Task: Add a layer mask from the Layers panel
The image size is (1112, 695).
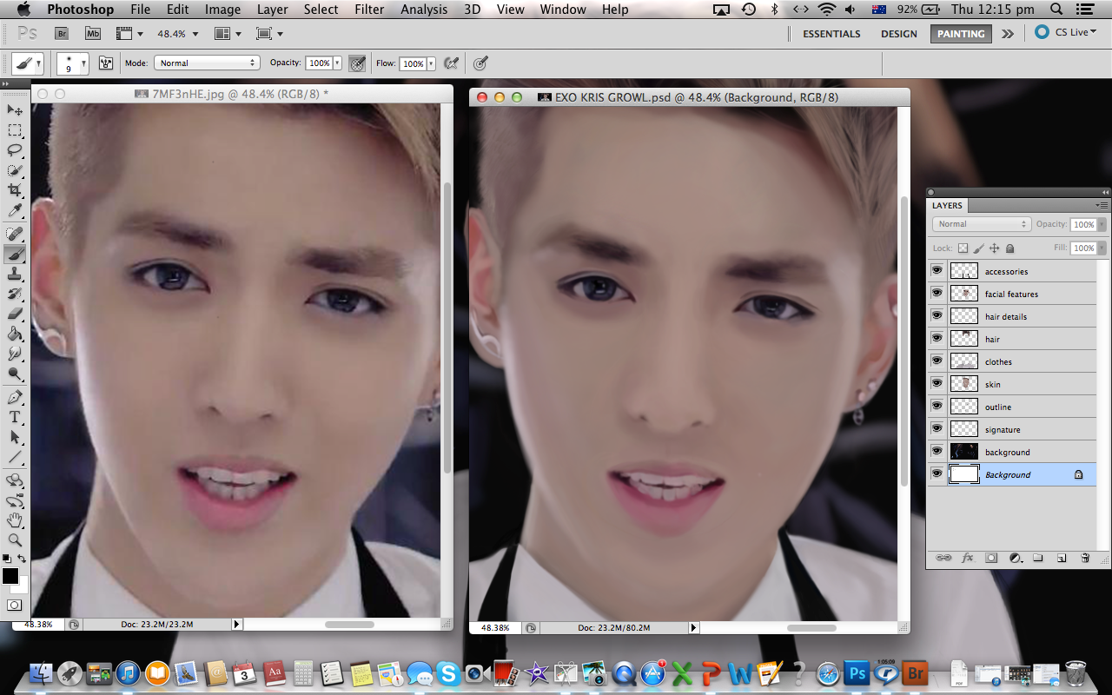Action: (990, 558)
